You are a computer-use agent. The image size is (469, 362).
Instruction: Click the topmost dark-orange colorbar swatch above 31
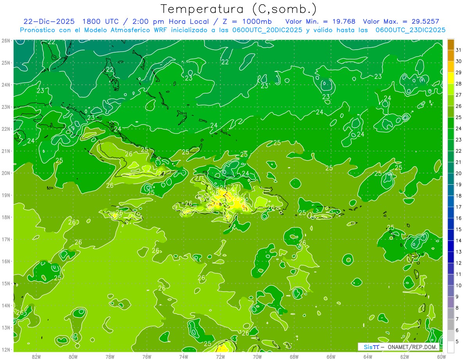point(451,45)
